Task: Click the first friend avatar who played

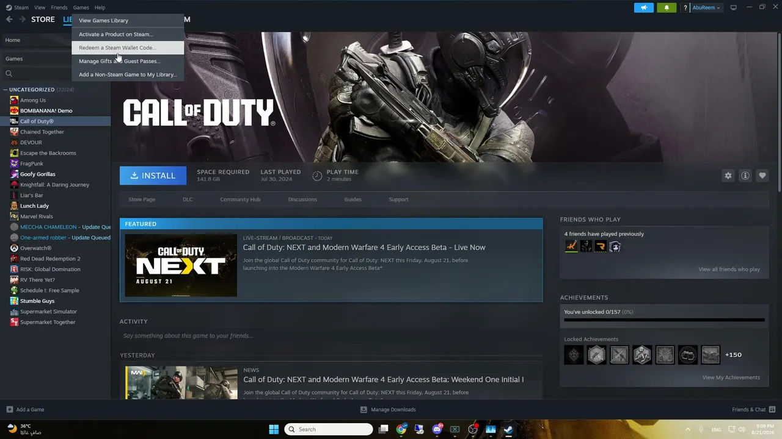Action: (571, 246)
